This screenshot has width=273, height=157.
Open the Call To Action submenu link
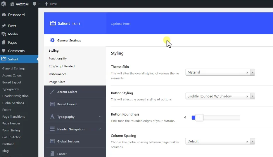(x=12, y=137)
